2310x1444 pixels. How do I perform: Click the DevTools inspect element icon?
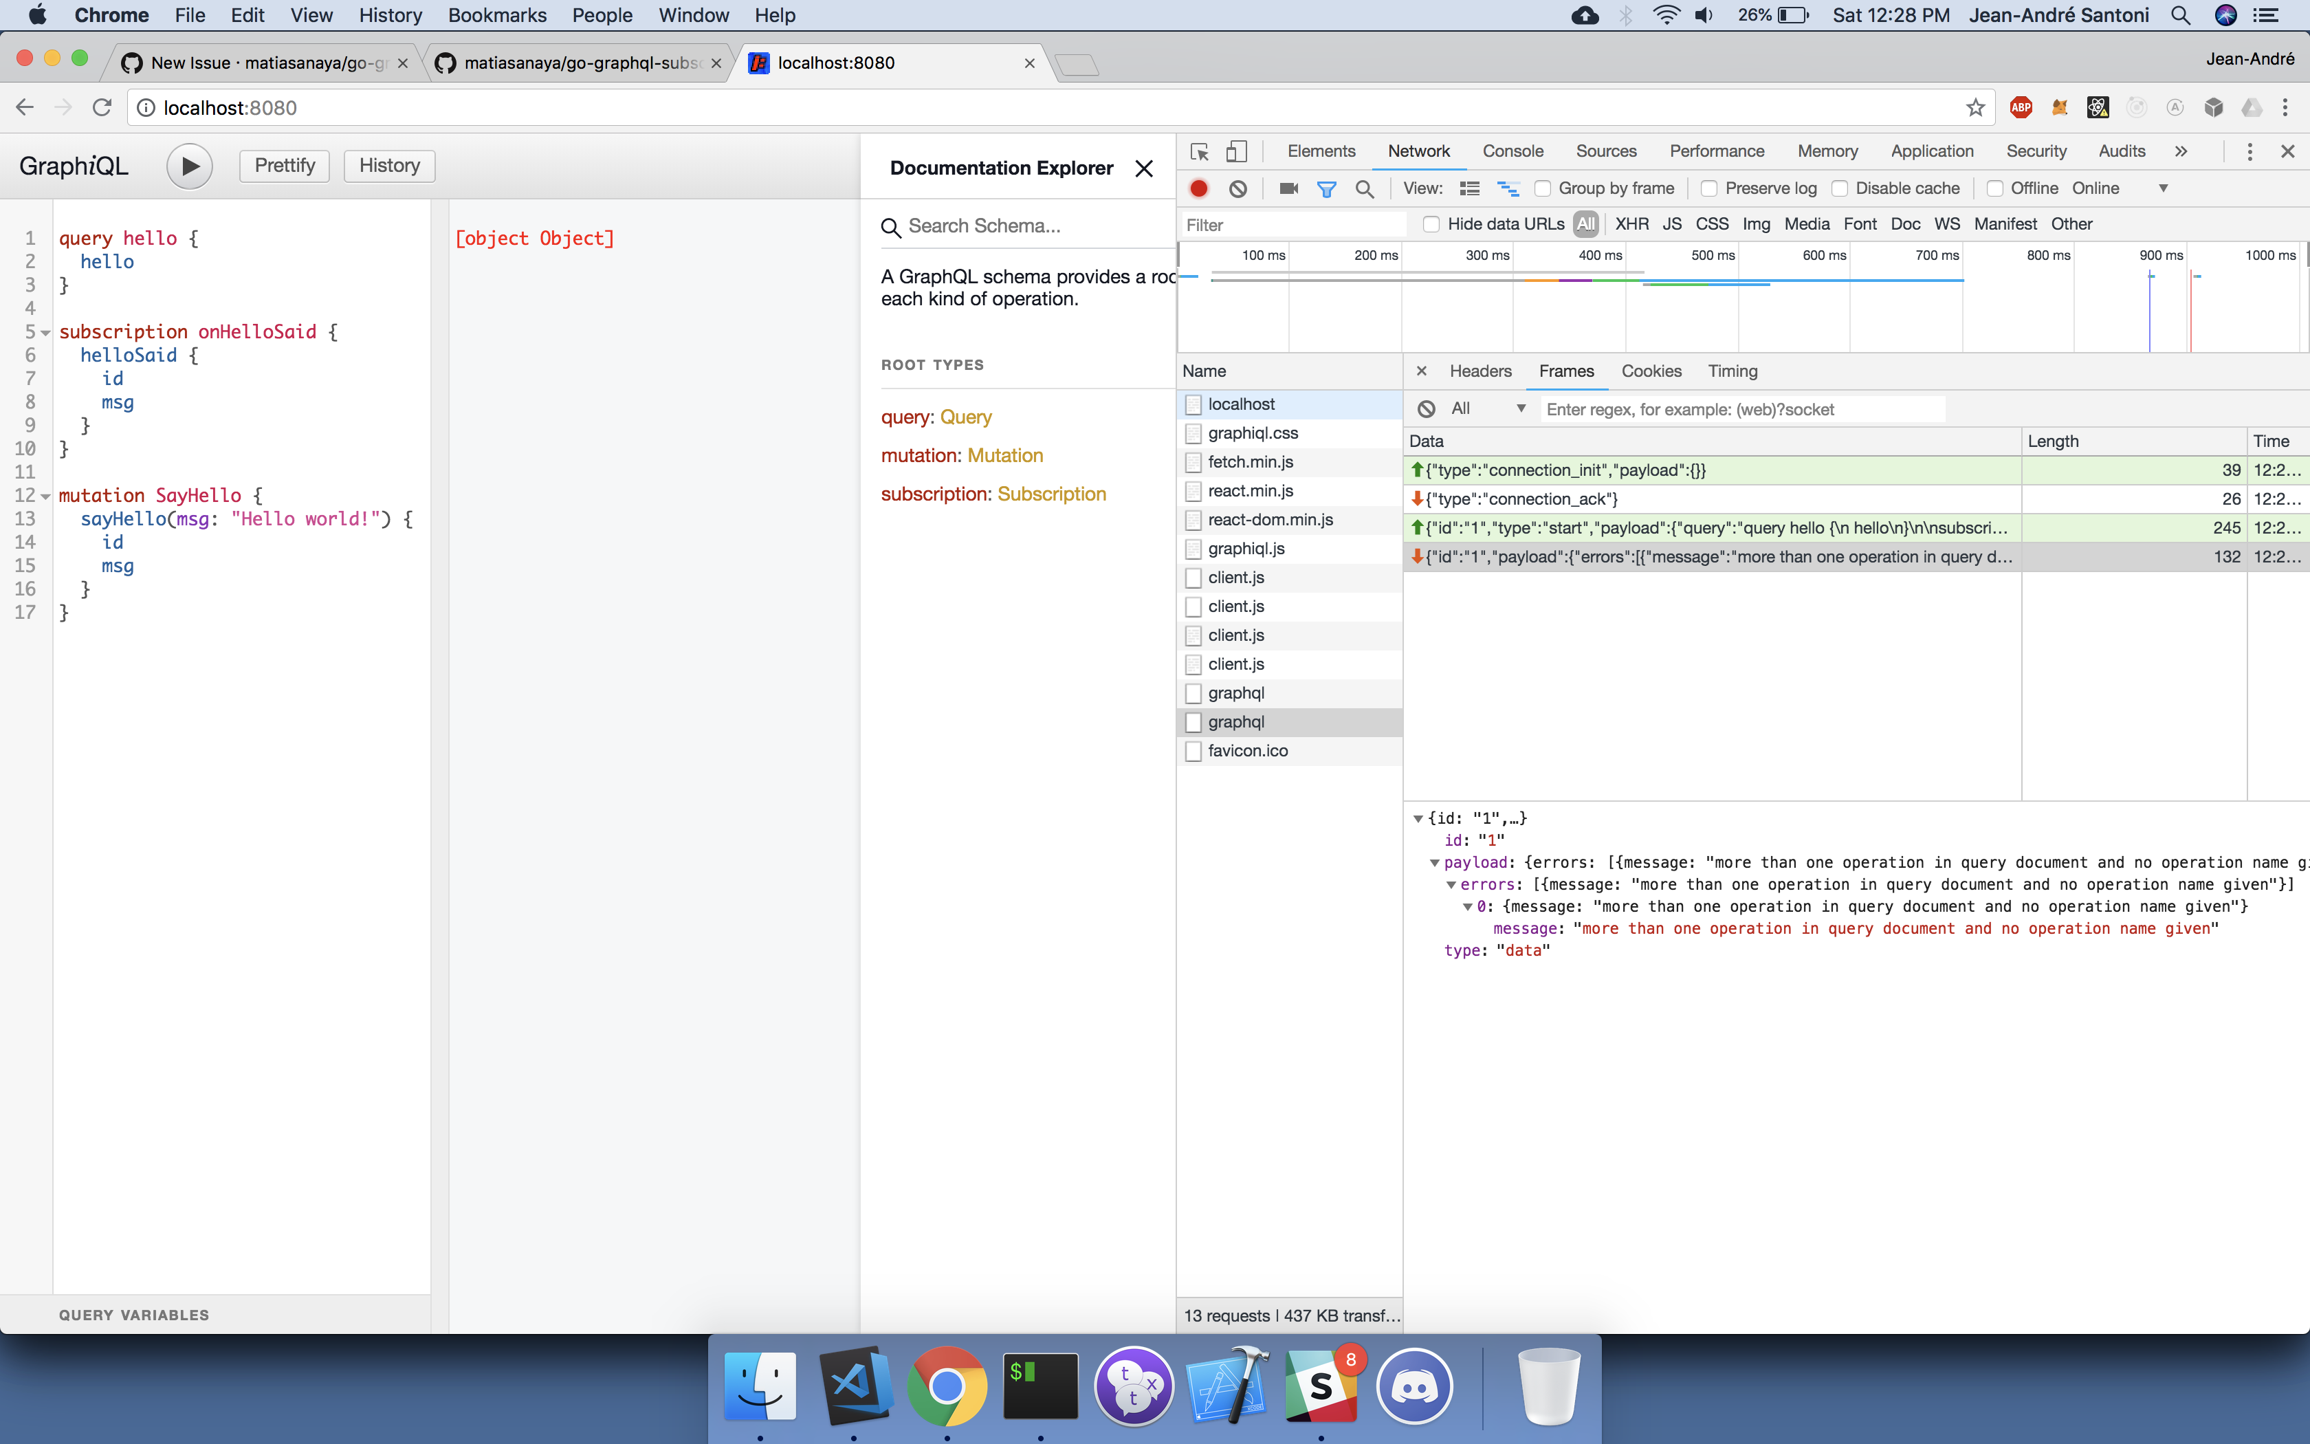1200,152
